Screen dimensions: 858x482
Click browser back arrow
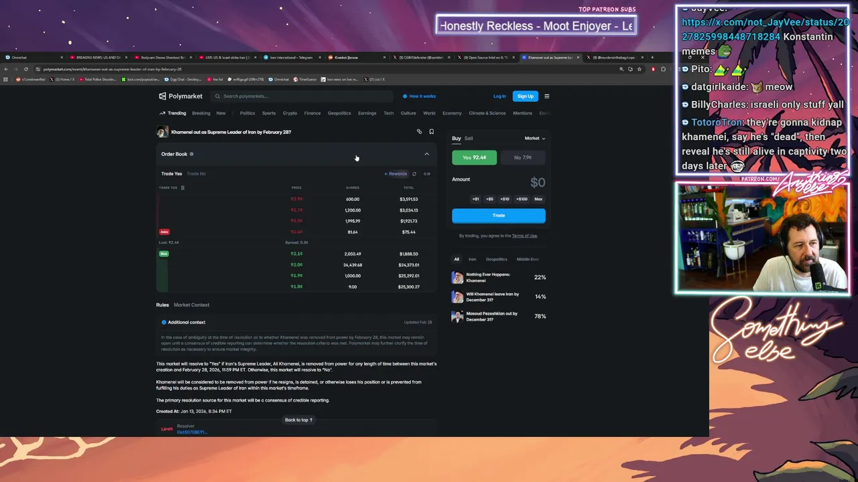click(7, 69)
